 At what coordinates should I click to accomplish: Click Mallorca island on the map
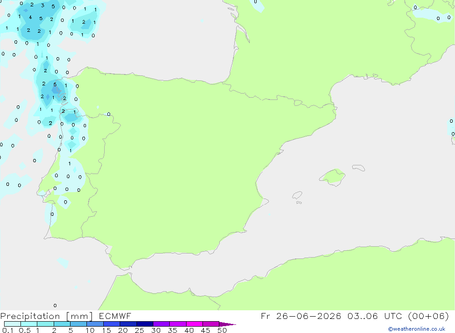pyautogui.click(x=332, y=177)
